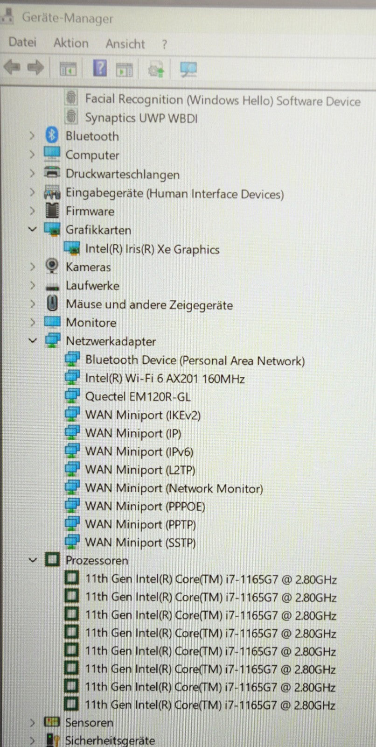The image size is (376, 747).
Task: Collapse the Grafikkarten category
Action: (x=32, y=229)
